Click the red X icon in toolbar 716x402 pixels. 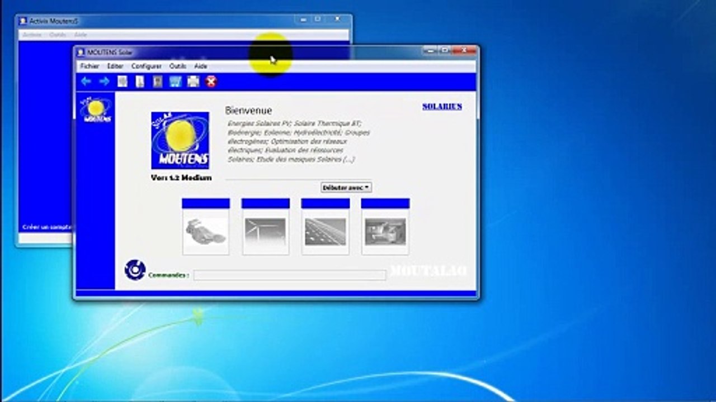(x=211, y=82)
